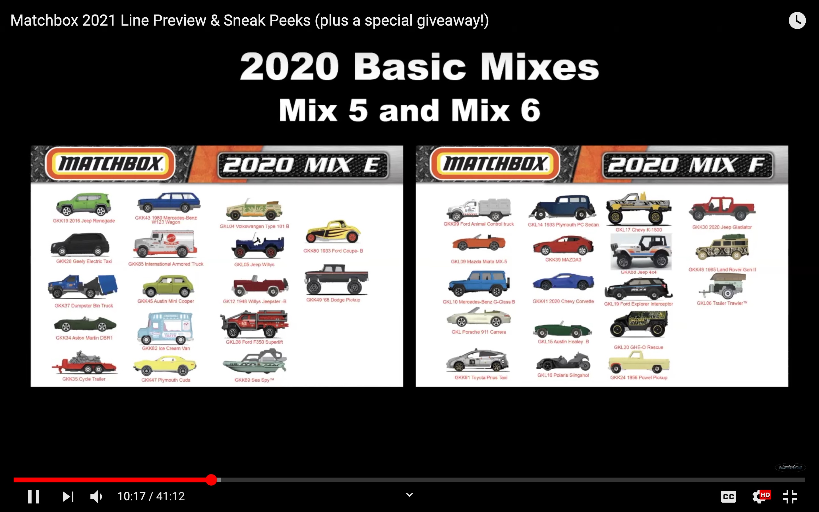
Task: Toggle closed captions on
Action: [x=728, y=496]
